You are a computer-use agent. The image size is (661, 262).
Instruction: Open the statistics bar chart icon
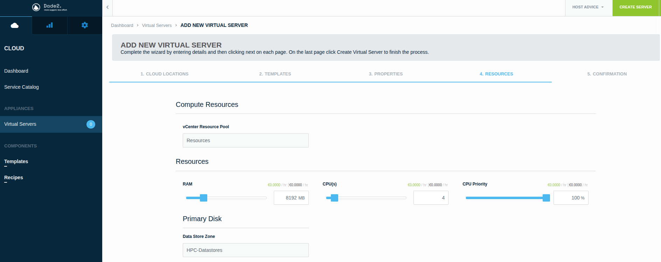point(50,25)
